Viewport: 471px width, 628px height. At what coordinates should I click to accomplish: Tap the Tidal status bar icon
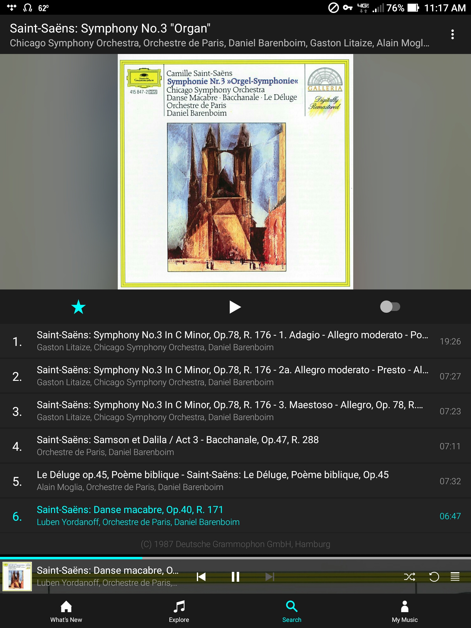pos(12,8)
